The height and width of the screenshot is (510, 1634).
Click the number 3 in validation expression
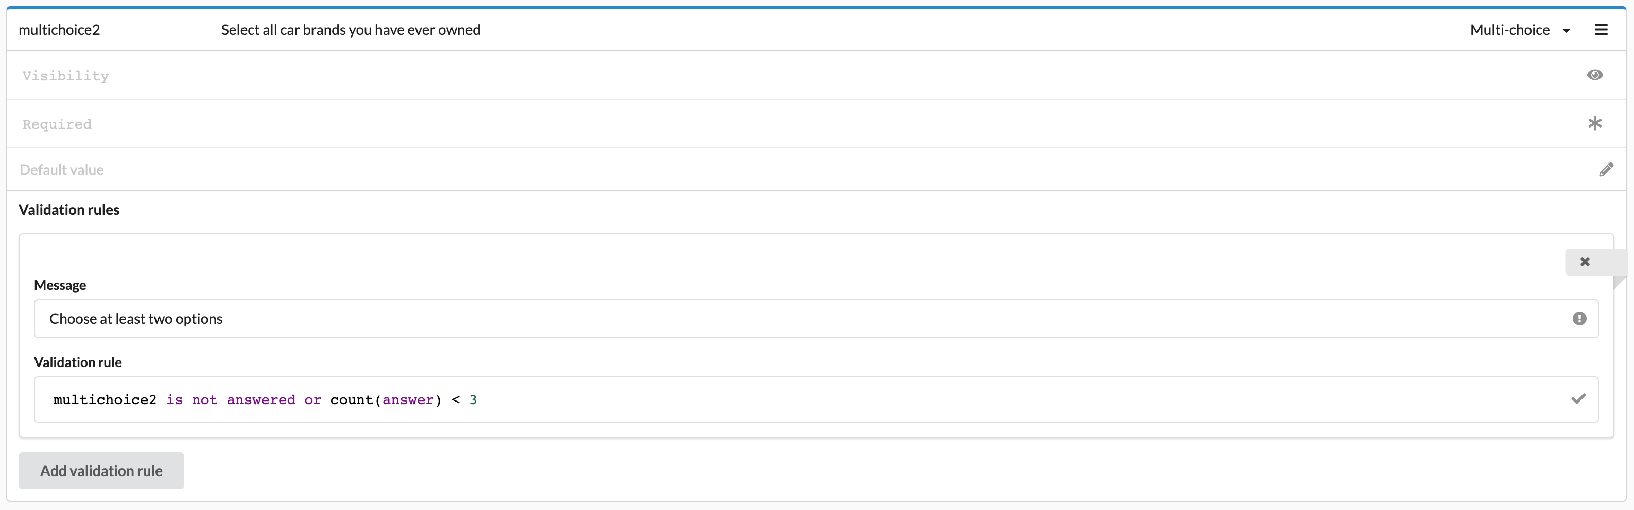coord(473,400)
